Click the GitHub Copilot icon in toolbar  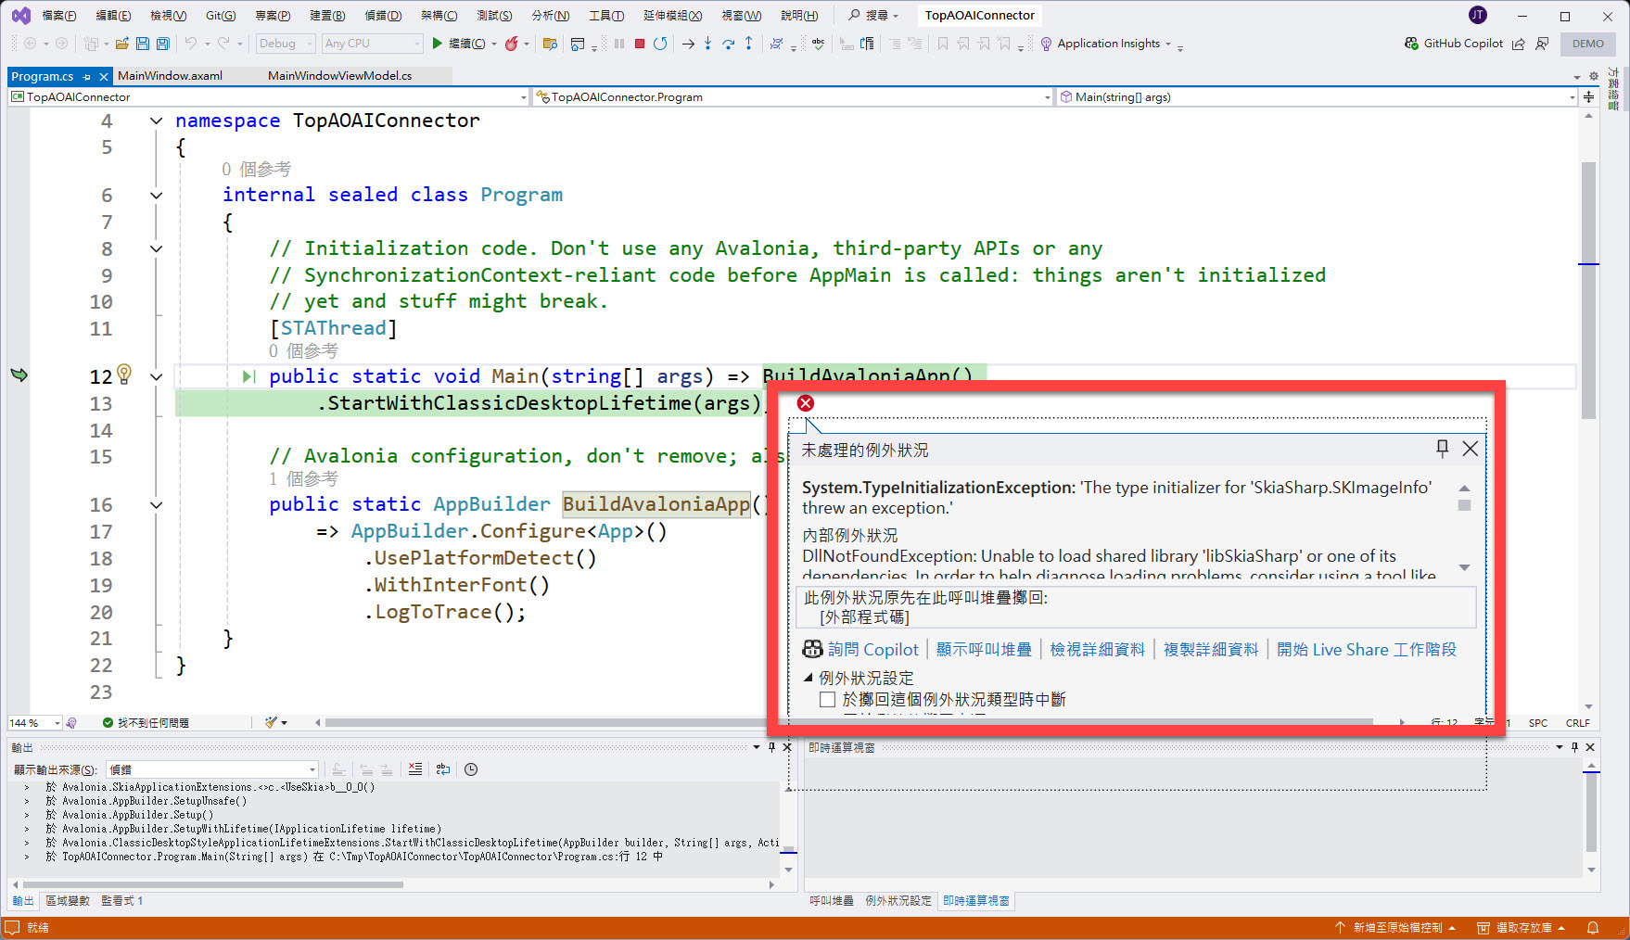(1411, 44)
